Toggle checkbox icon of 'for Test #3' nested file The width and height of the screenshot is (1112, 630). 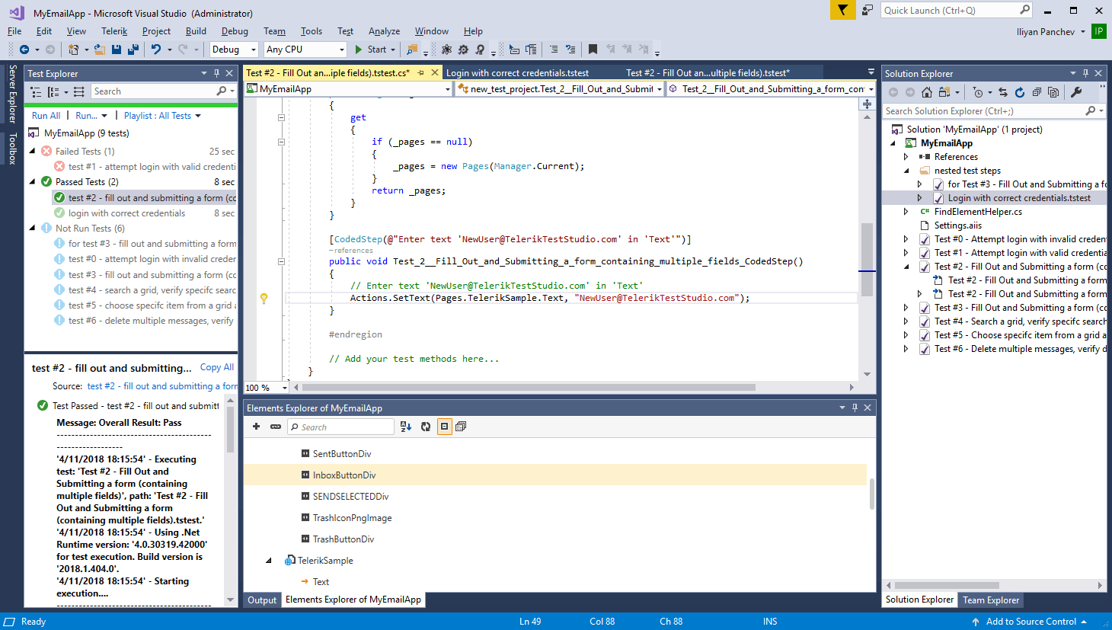click(x=938, y=184)
